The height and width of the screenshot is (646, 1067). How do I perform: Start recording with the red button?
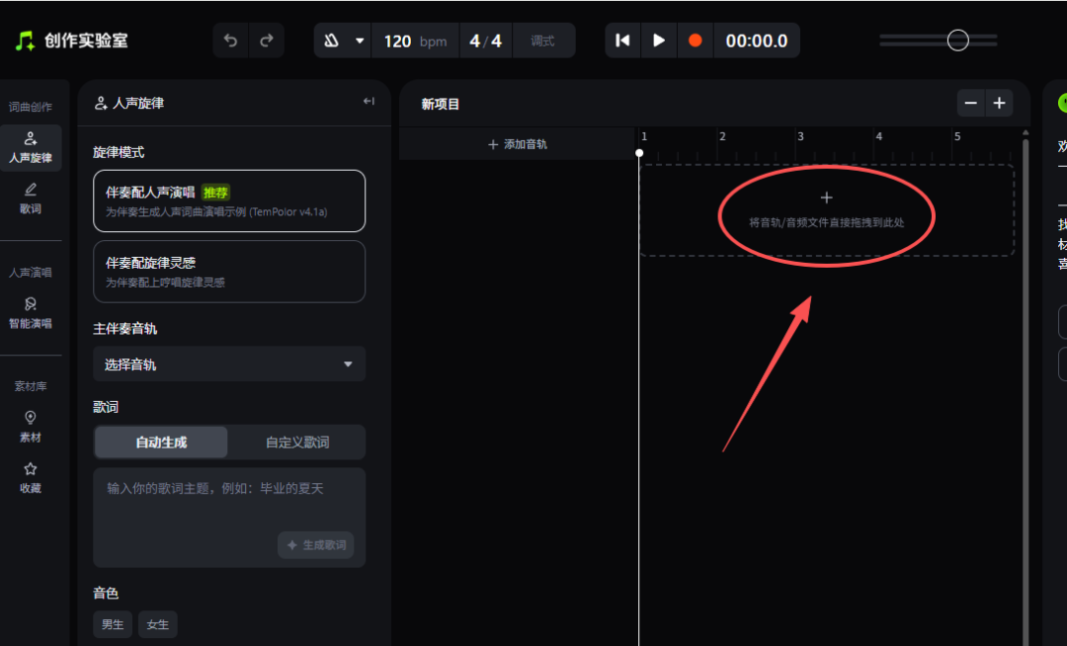pos(695,40)
